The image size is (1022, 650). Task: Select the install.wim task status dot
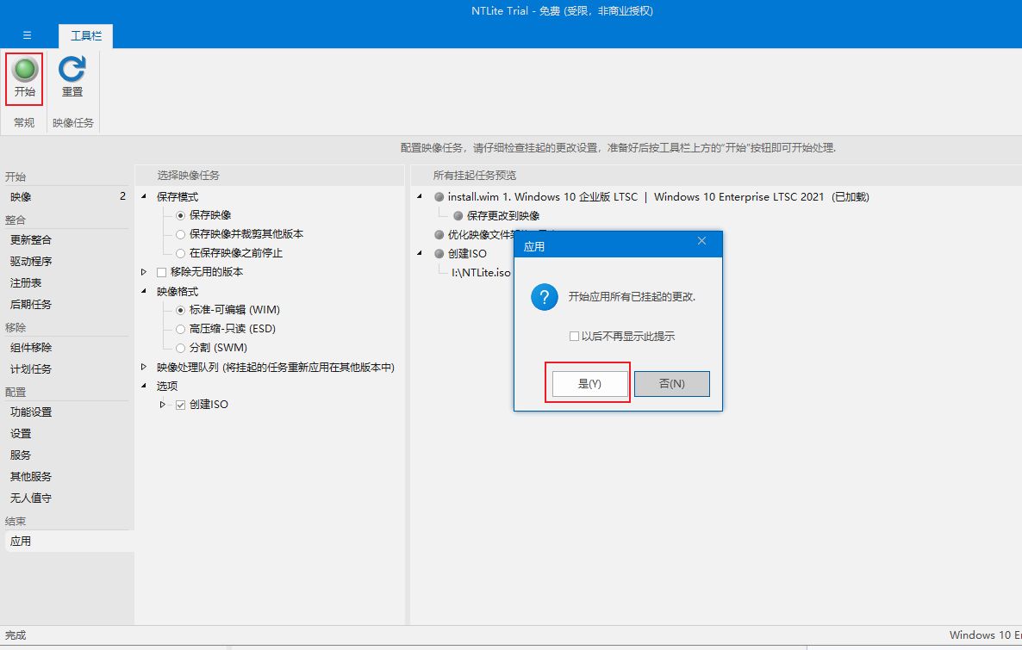coord(439,197)
